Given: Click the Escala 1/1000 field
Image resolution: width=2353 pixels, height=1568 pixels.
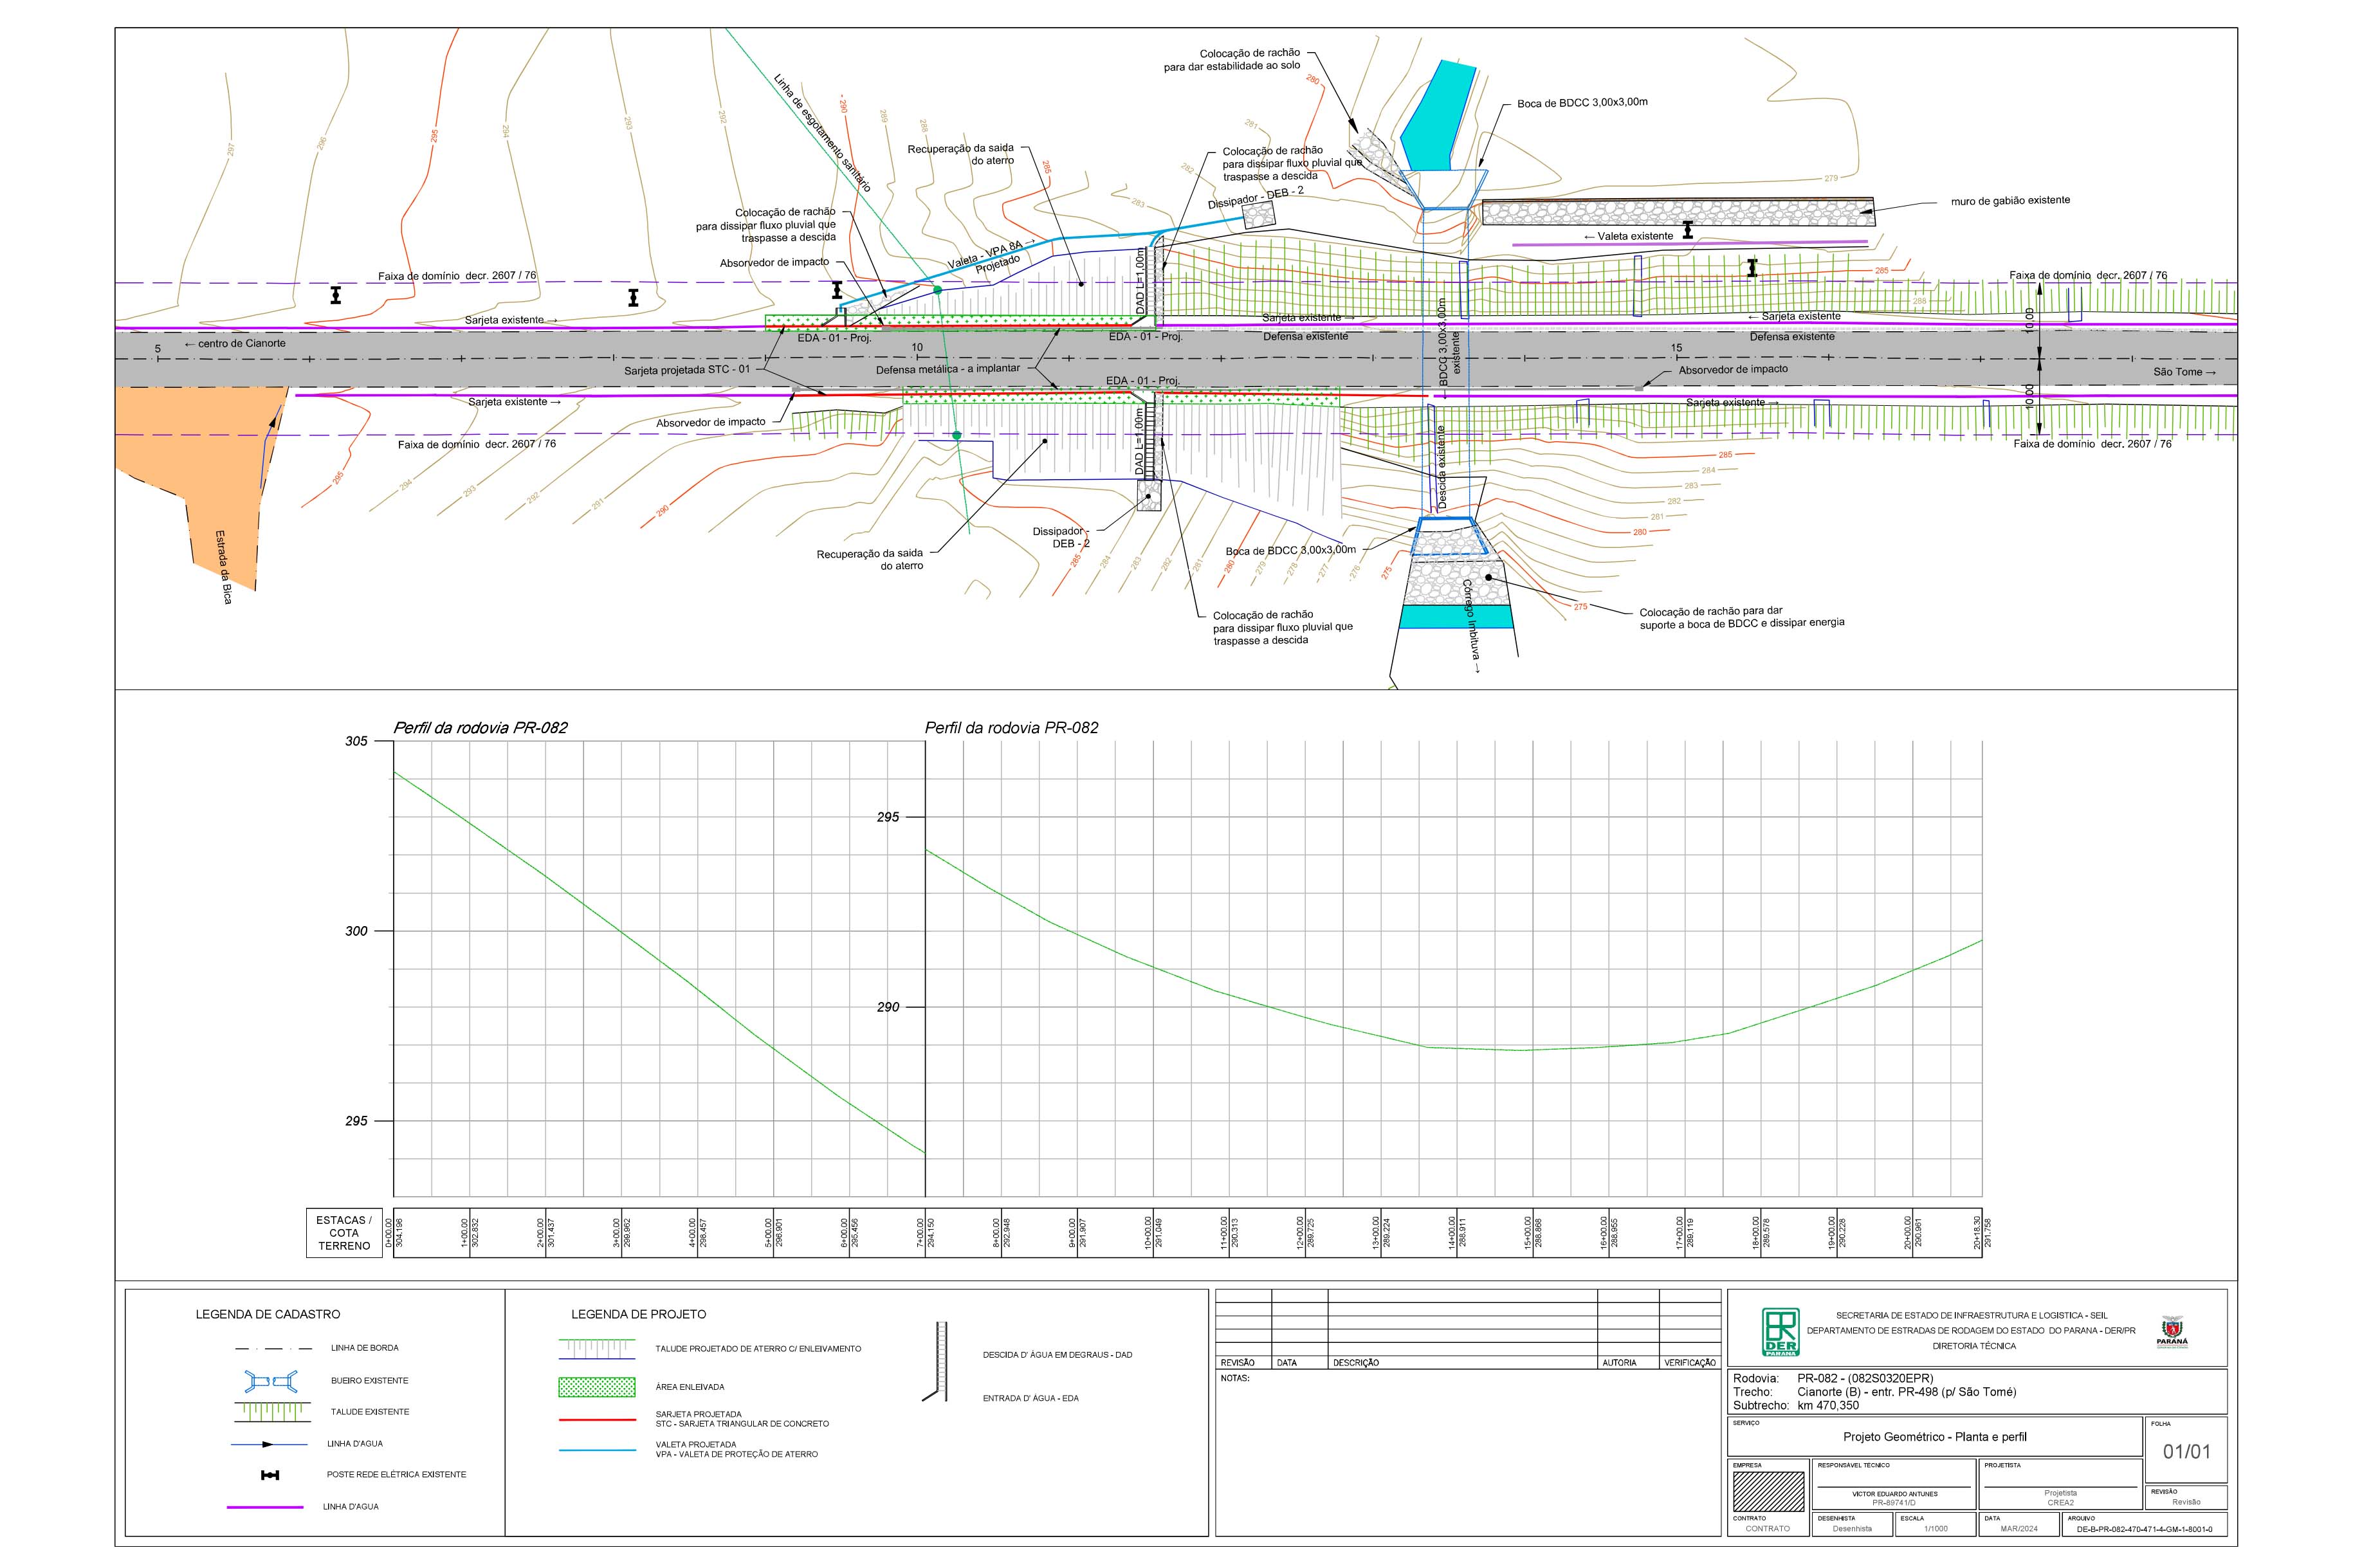Looking at the screenshot, I should click(1935, 1528).
